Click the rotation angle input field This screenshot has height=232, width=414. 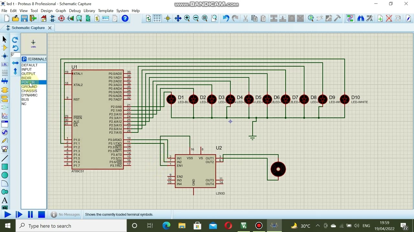[x=16, y=55]
